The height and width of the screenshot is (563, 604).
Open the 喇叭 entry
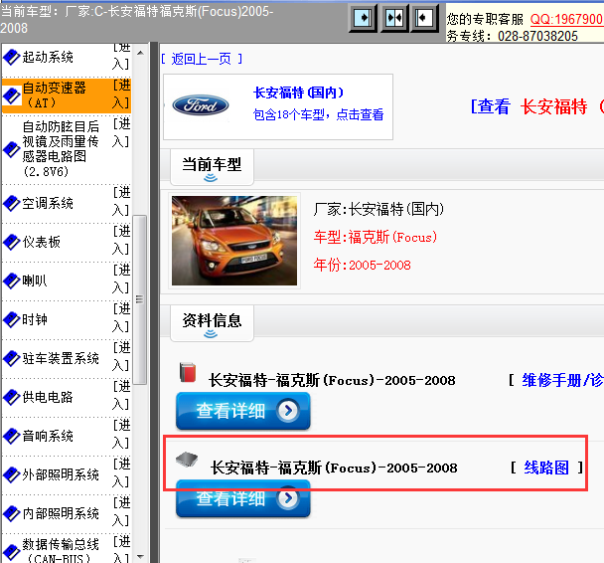pos(35,281)
